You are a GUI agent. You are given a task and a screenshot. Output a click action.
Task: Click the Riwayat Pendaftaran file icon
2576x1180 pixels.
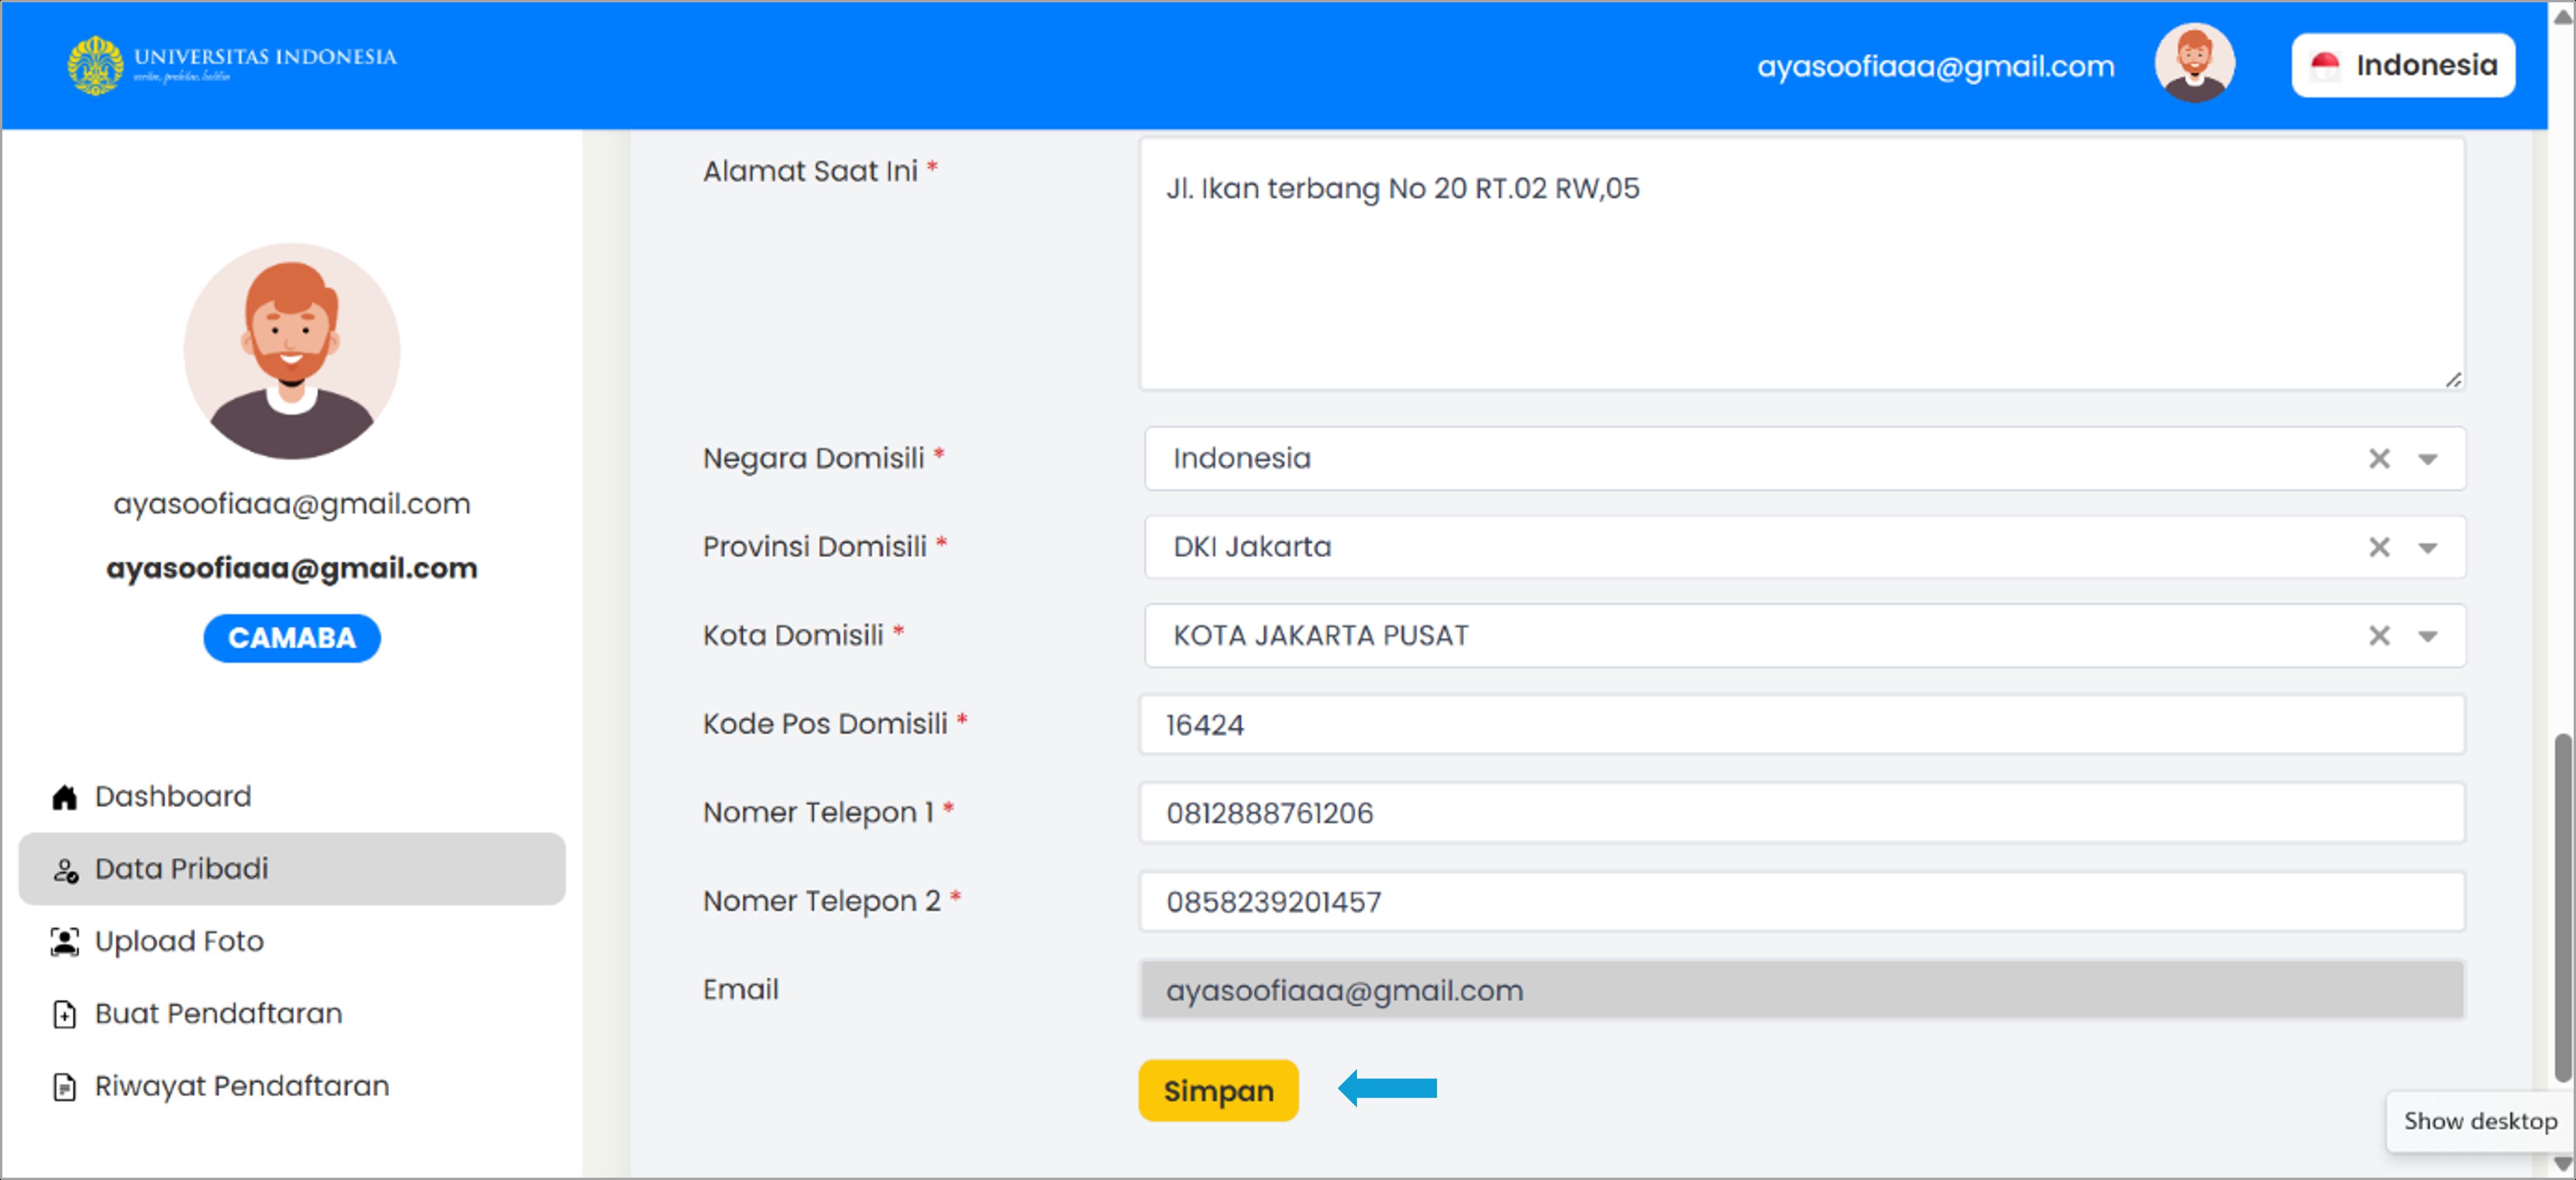point(65,1086)
